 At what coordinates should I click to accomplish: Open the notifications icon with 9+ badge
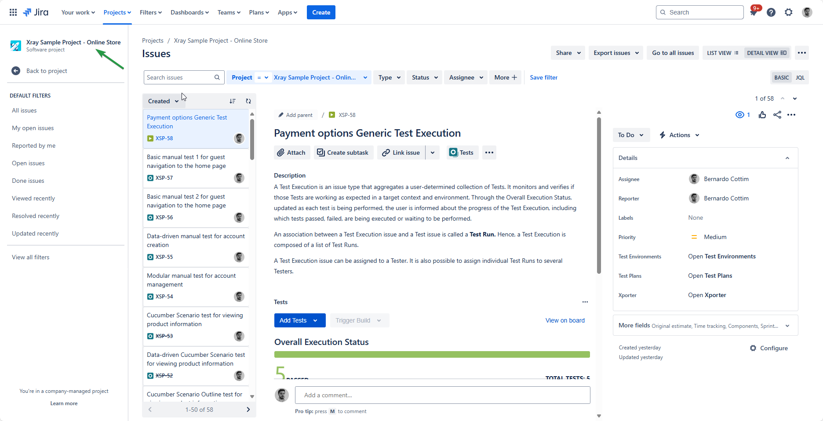[x=754, y=12]
